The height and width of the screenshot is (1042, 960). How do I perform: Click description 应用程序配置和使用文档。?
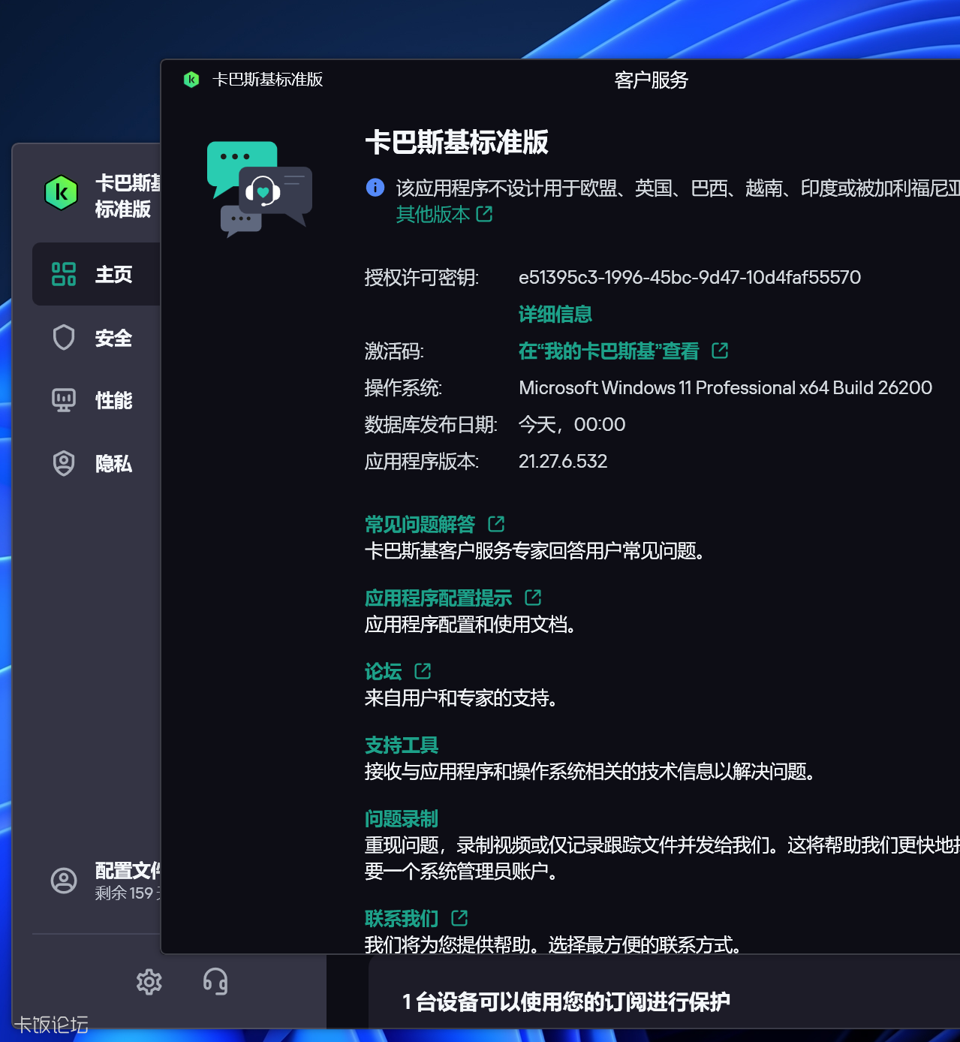tap(470, 625)
